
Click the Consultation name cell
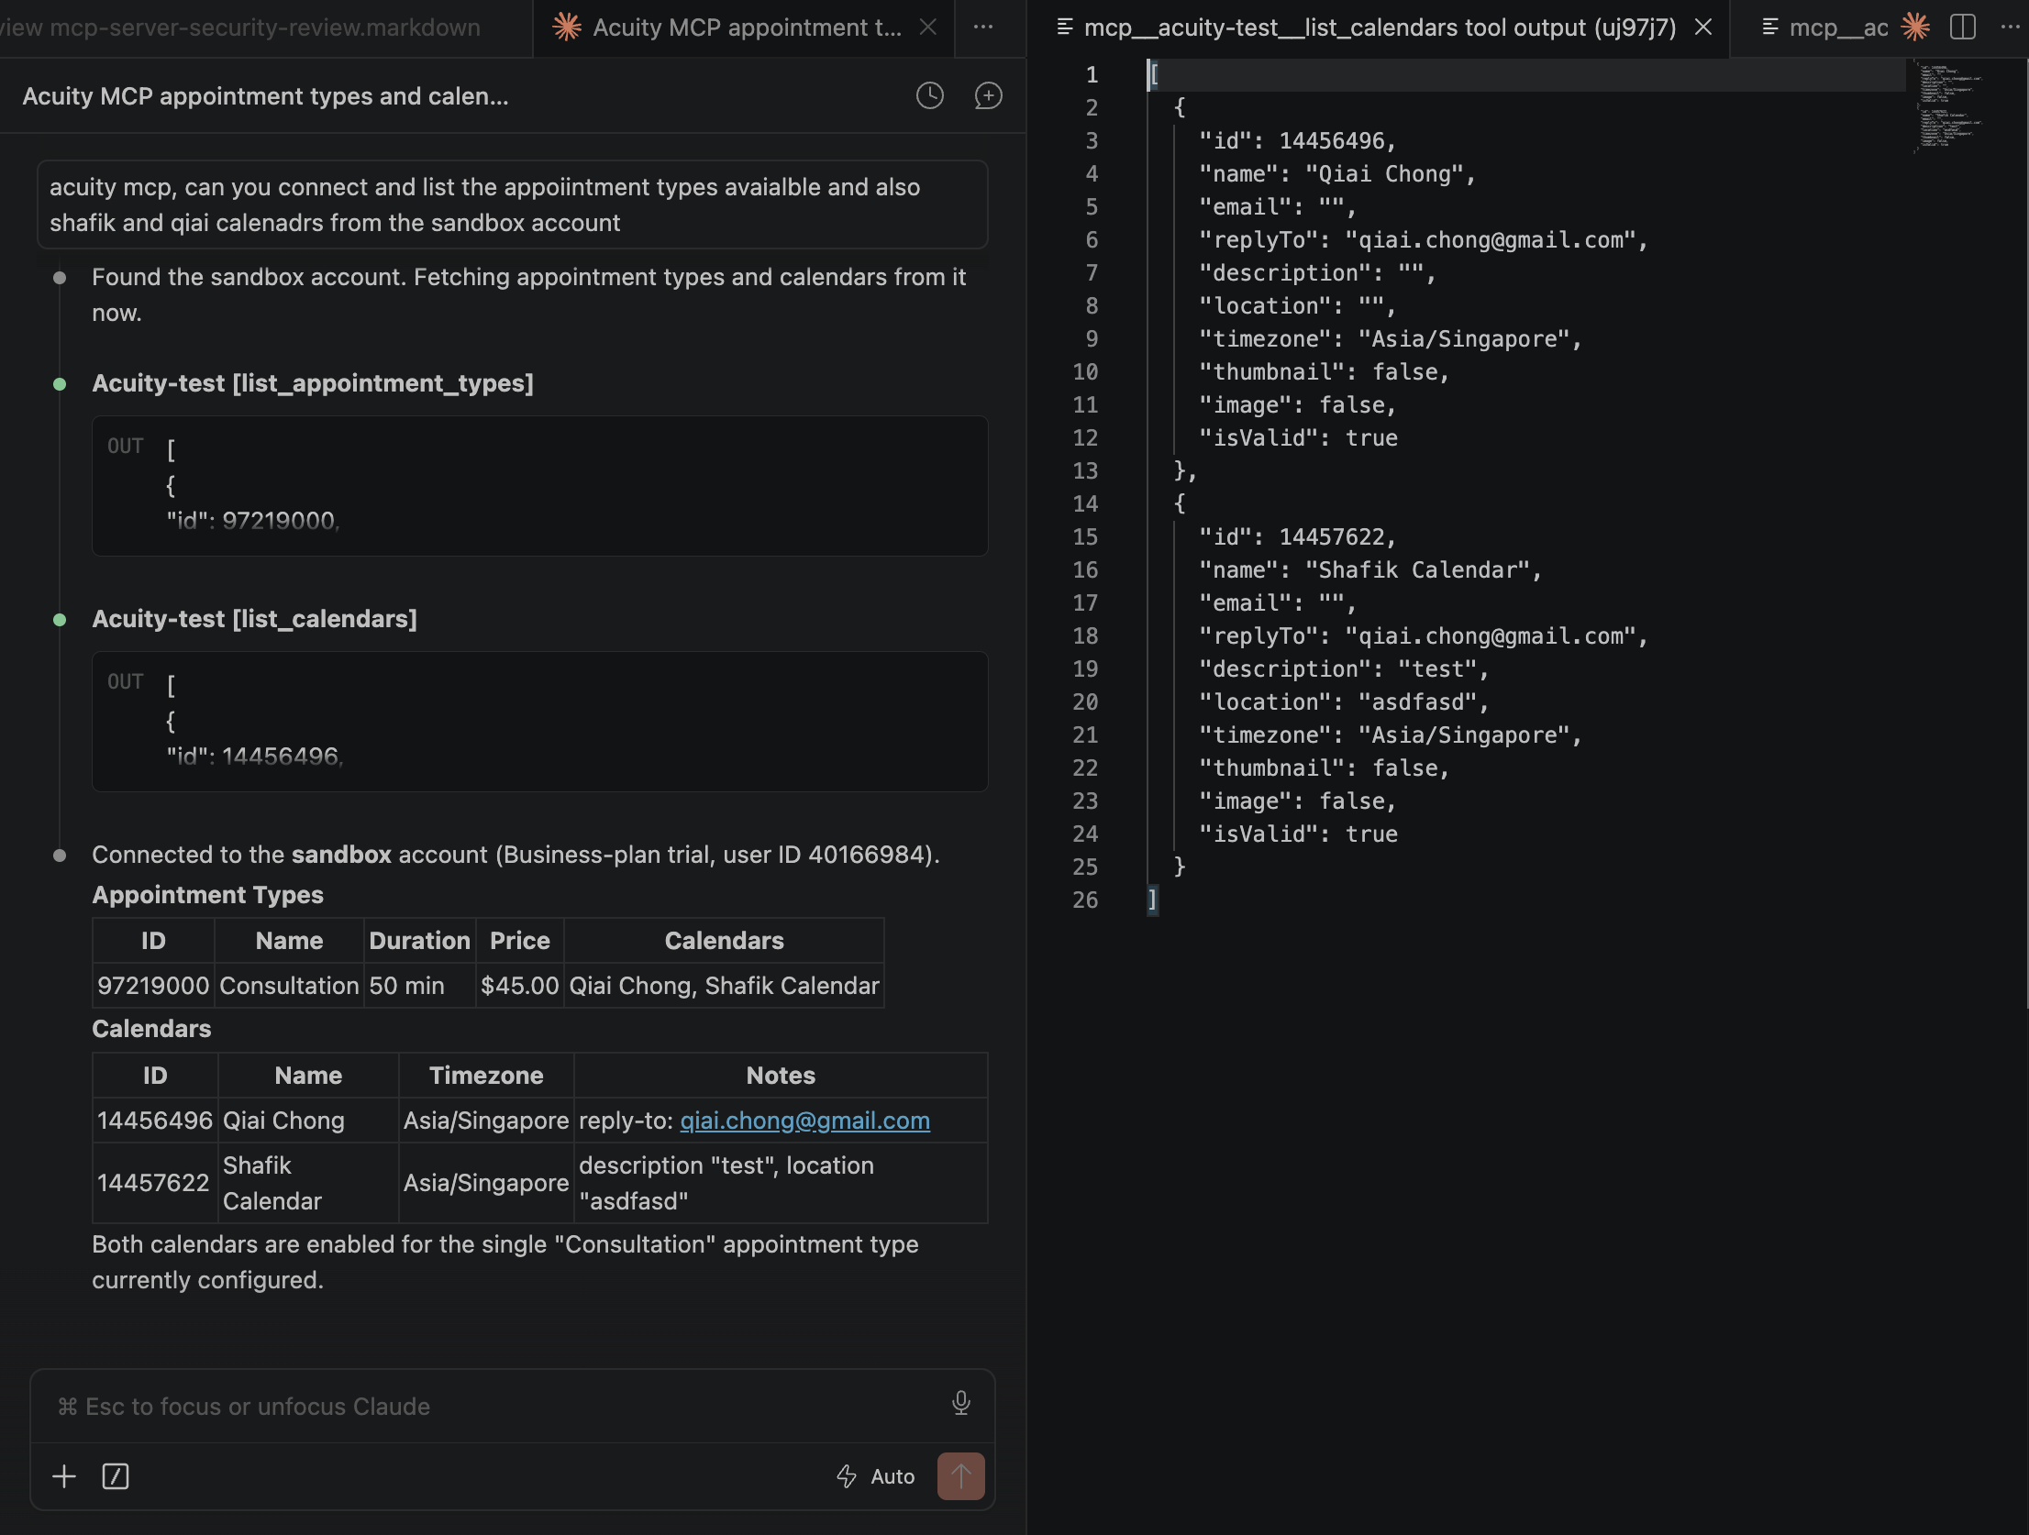(289, 986)
